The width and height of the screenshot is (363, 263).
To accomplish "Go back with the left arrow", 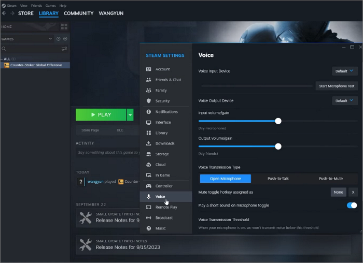I will (x=4, y=13).
